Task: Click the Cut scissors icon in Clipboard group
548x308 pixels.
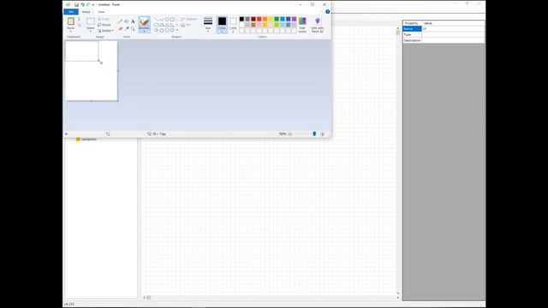Action: point(80,19)
